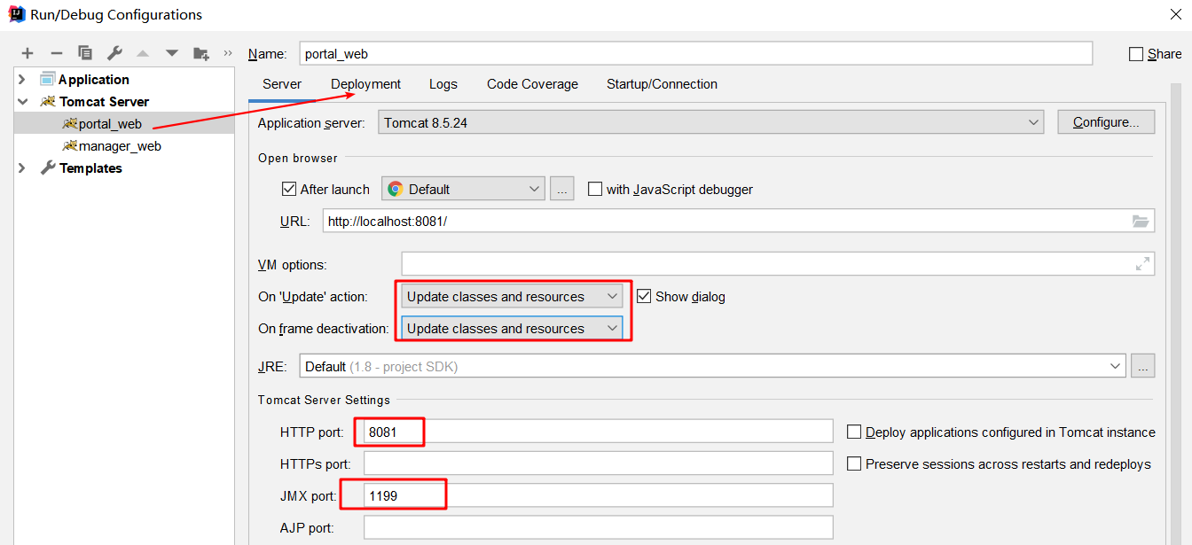Click the VM options input field
Image resolution: width=1192 pixels, height=545 pixels.
[x=778, y=264]
